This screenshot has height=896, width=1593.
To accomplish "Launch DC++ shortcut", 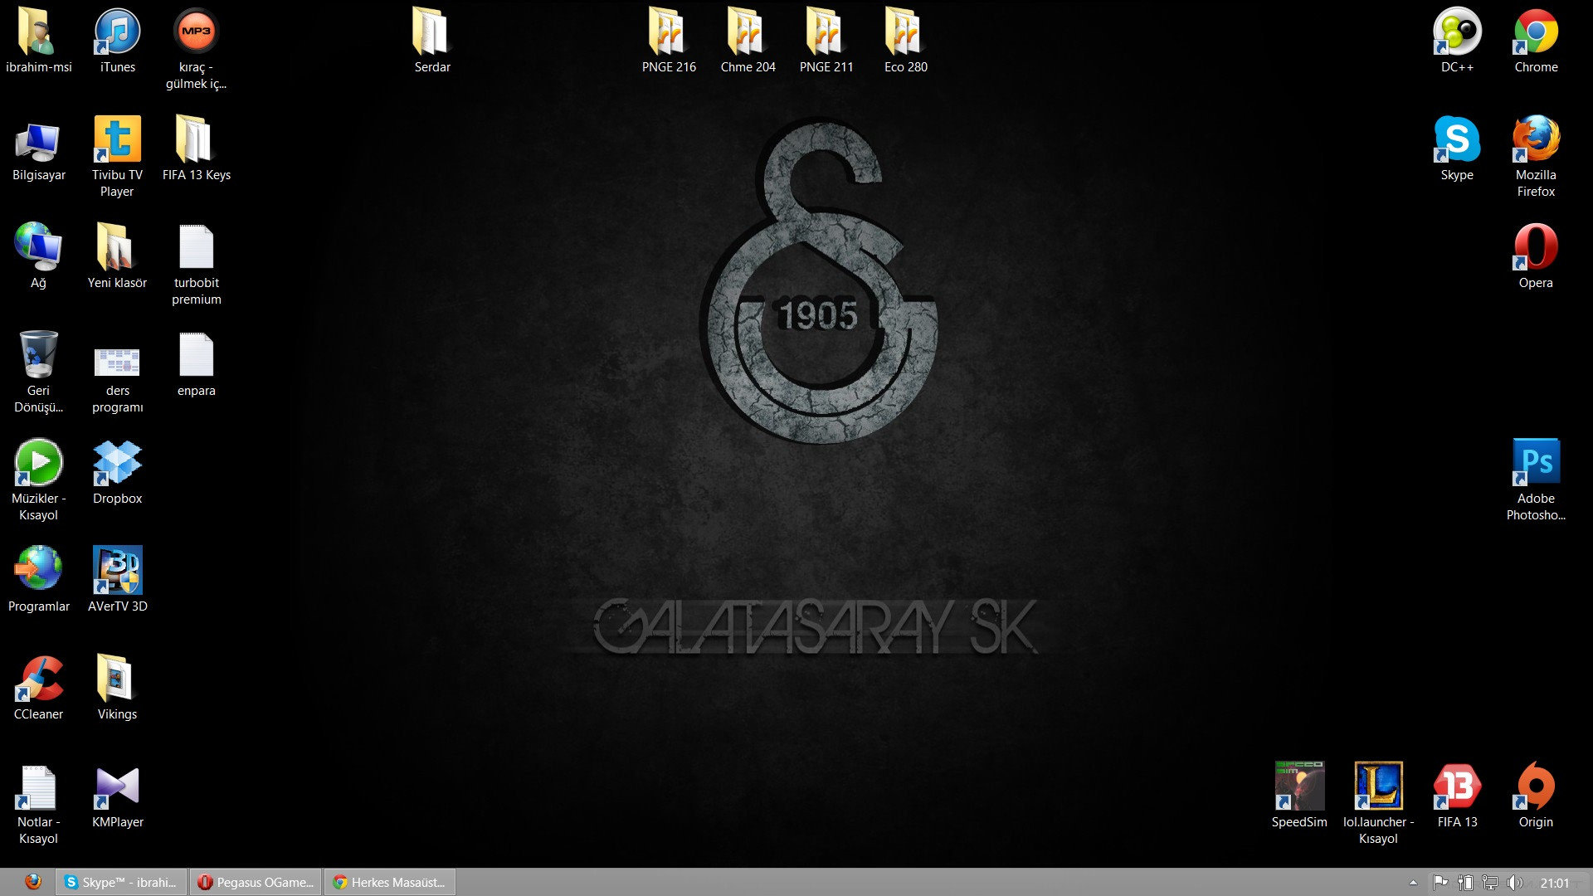I will click(x=1457, y=40).
